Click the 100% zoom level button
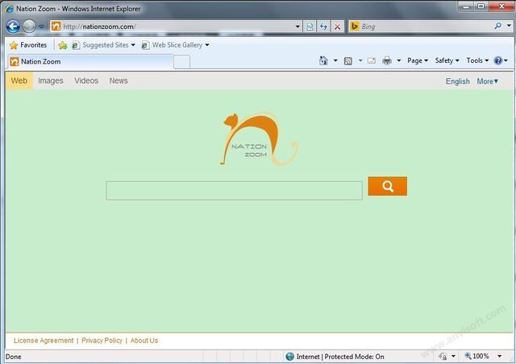Screen dimensions: 516x364 click(x=476, y=356)
